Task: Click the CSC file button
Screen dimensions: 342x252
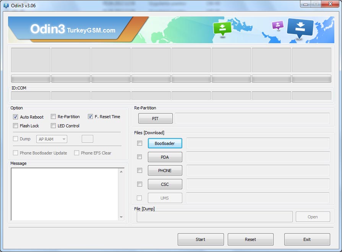Action: 165,184
